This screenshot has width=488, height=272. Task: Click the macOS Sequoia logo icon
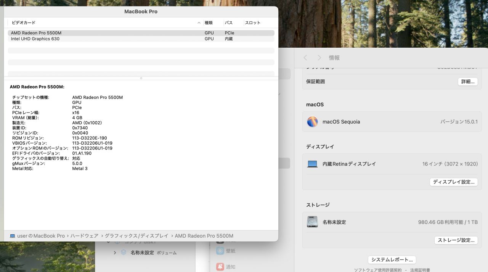click(312, 122)
